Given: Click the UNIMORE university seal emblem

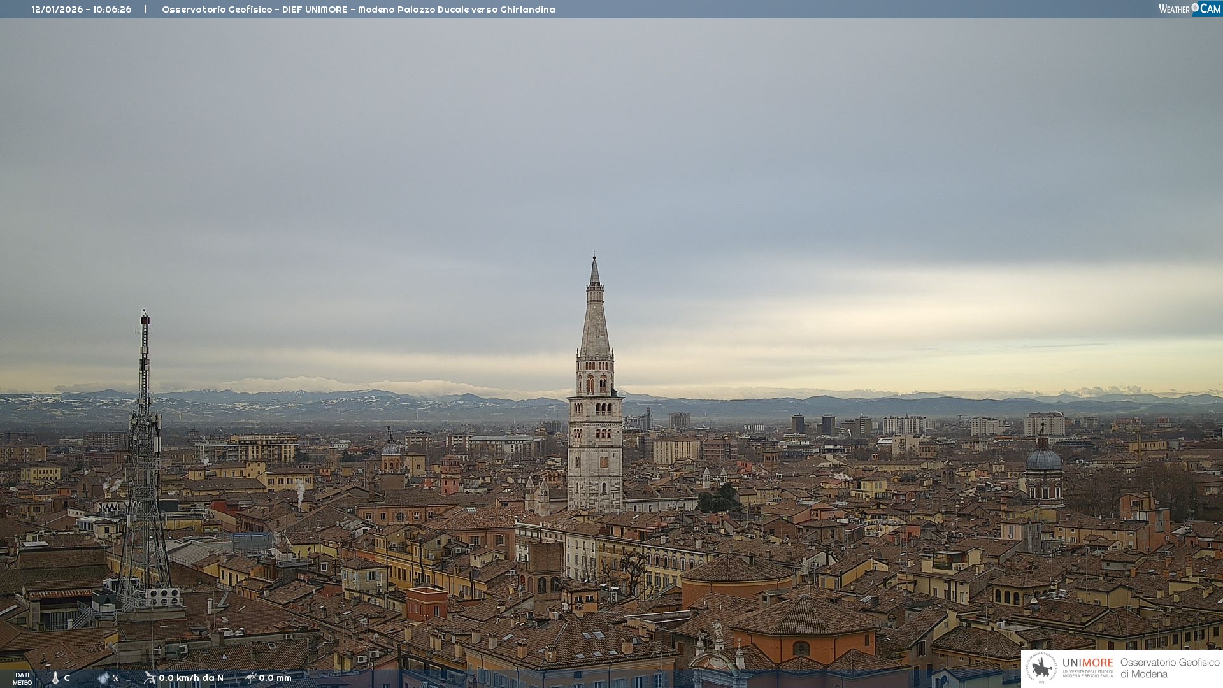Looking at the screenshot, I should (1041, 668).
